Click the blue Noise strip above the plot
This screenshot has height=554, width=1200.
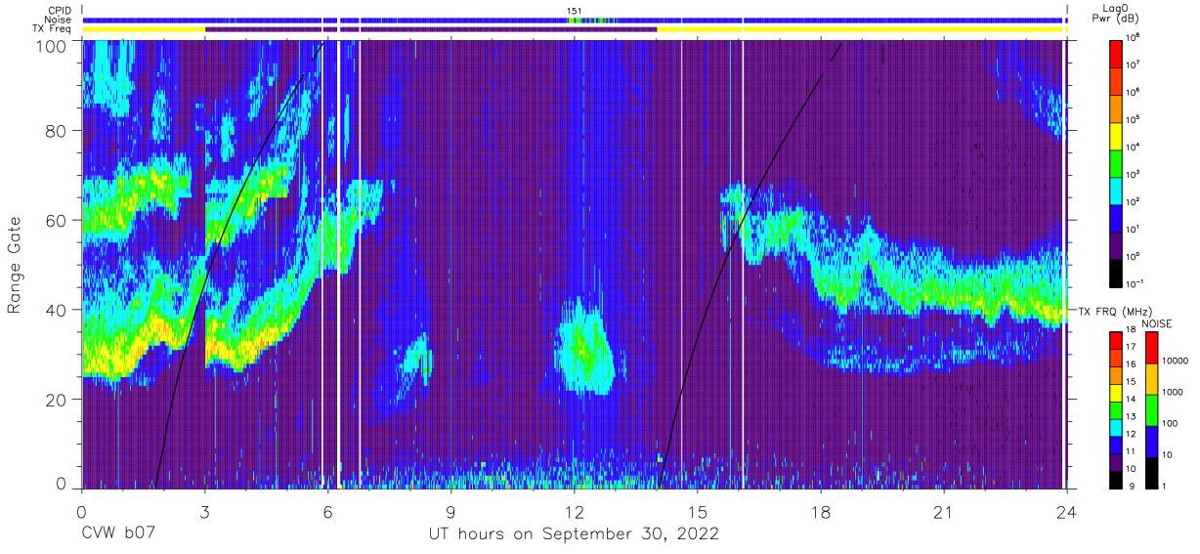575,20
